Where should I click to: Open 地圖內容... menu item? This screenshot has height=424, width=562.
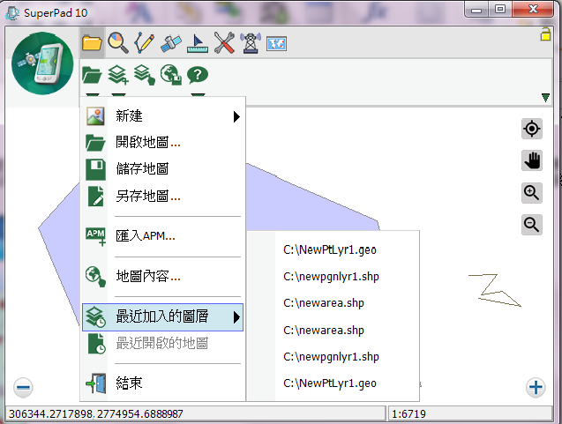[x=162, y=276]
